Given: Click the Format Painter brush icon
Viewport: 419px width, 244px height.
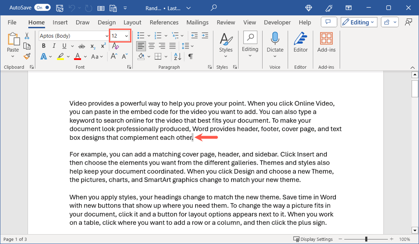Looking at the screenshot, I should click(27, 56).
